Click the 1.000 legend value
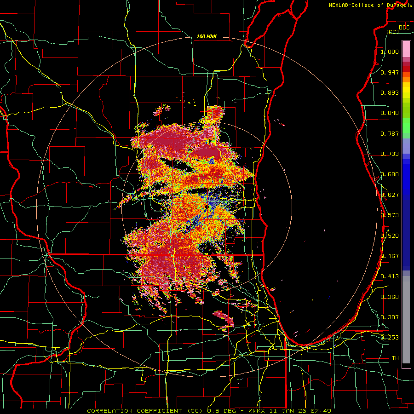Image resolution: width=414 pixels, height=414 pixels. [390, 52]
